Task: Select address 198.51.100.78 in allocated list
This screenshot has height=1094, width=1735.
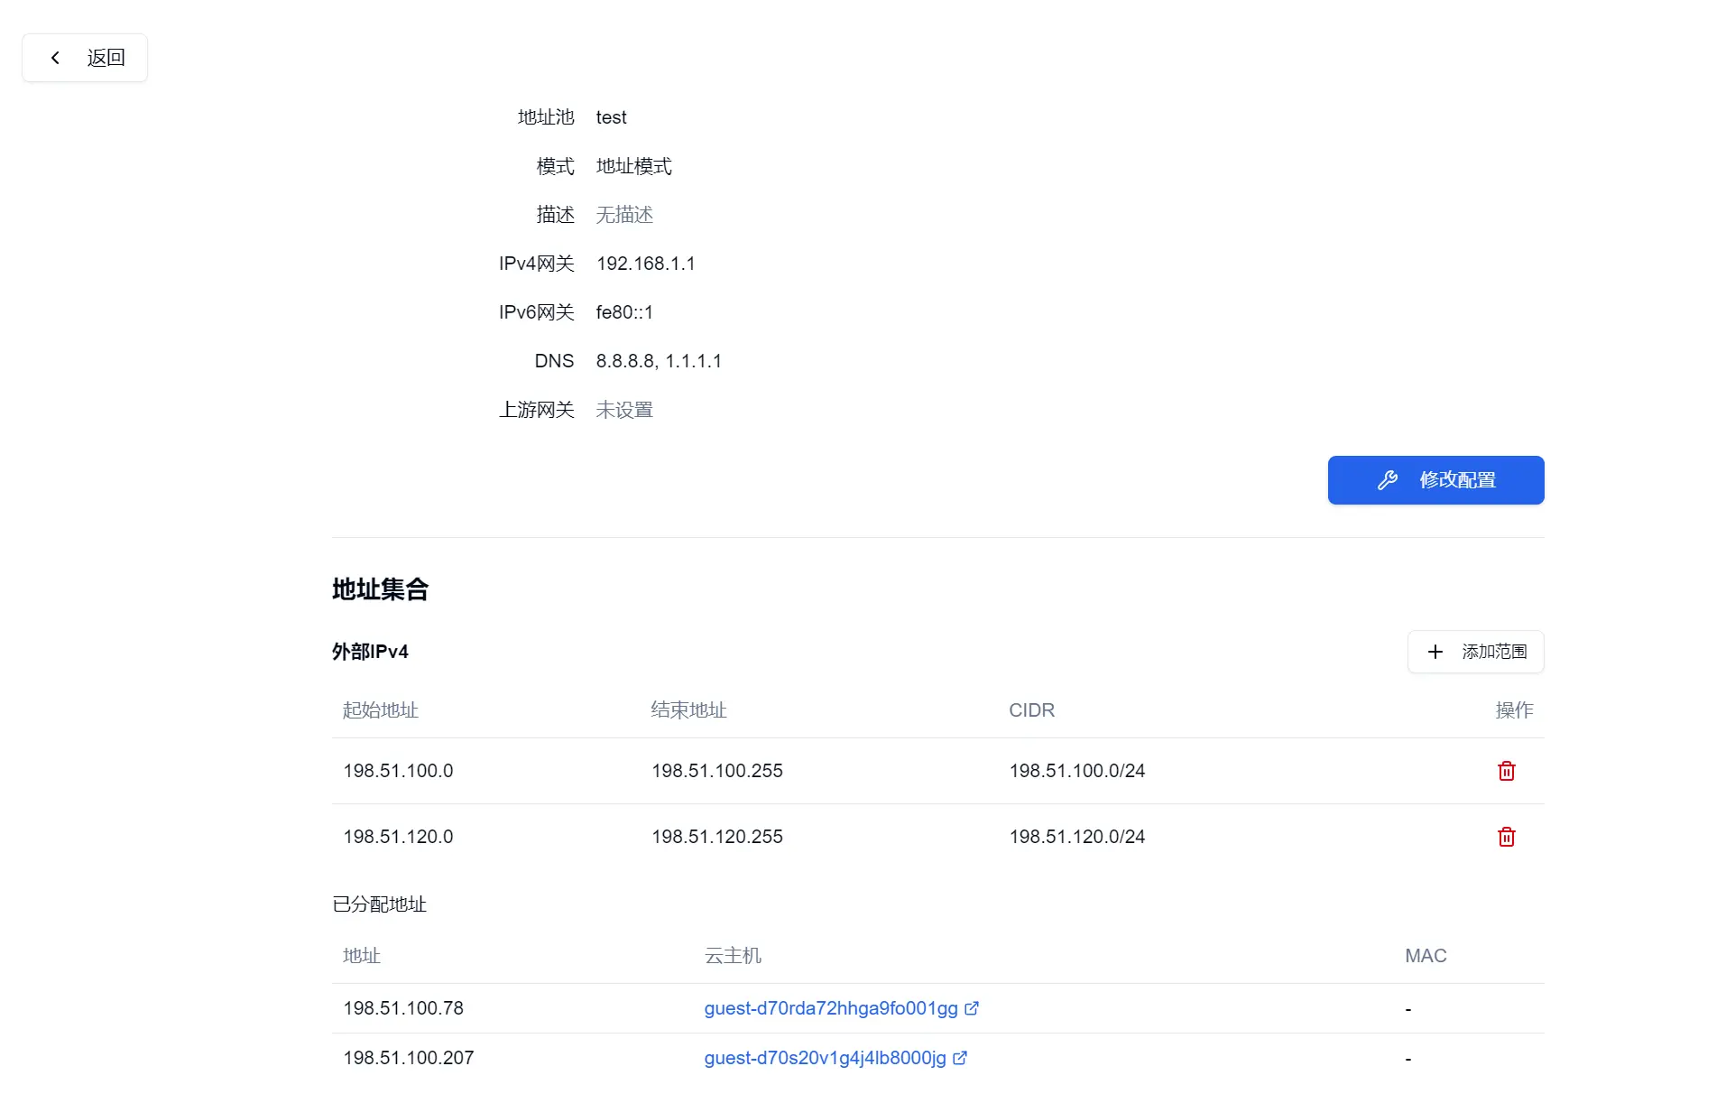Action: 402,1008
